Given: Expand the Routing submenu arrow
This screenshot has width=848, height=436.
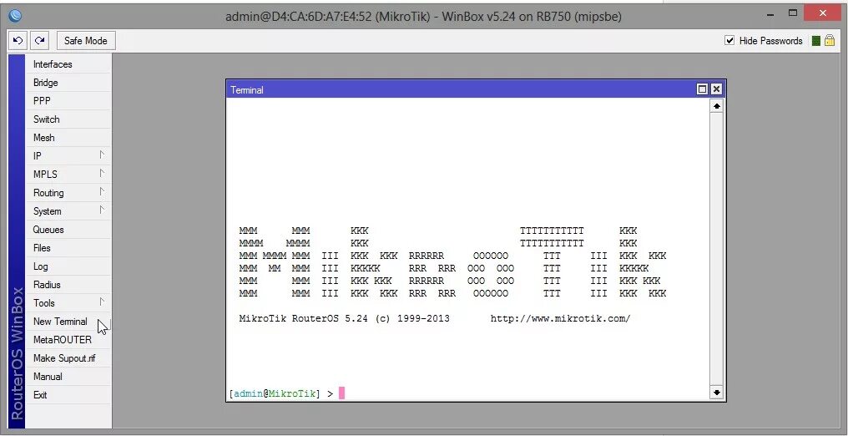Looking at the screenshot, I should click(x=102, y=192).
